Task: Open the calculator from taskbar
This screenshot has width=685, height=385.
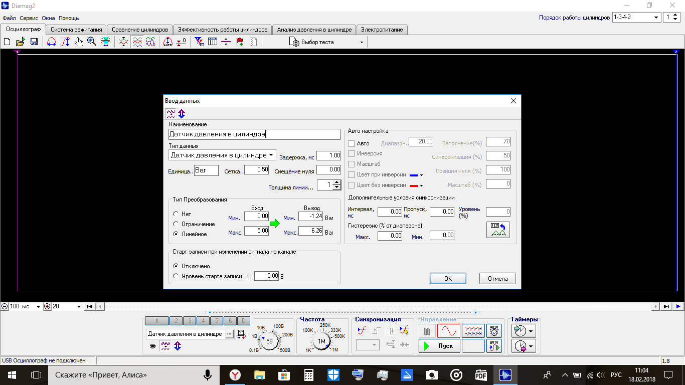Action: [x=308, y=374]
